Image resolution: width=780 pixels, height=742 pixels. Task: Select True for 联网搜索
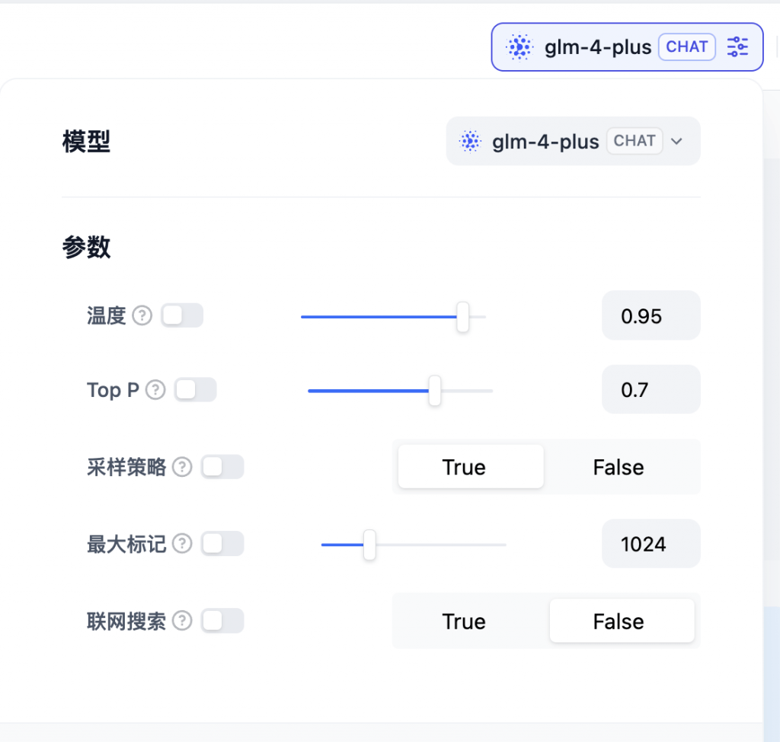[x=464, y=622]
